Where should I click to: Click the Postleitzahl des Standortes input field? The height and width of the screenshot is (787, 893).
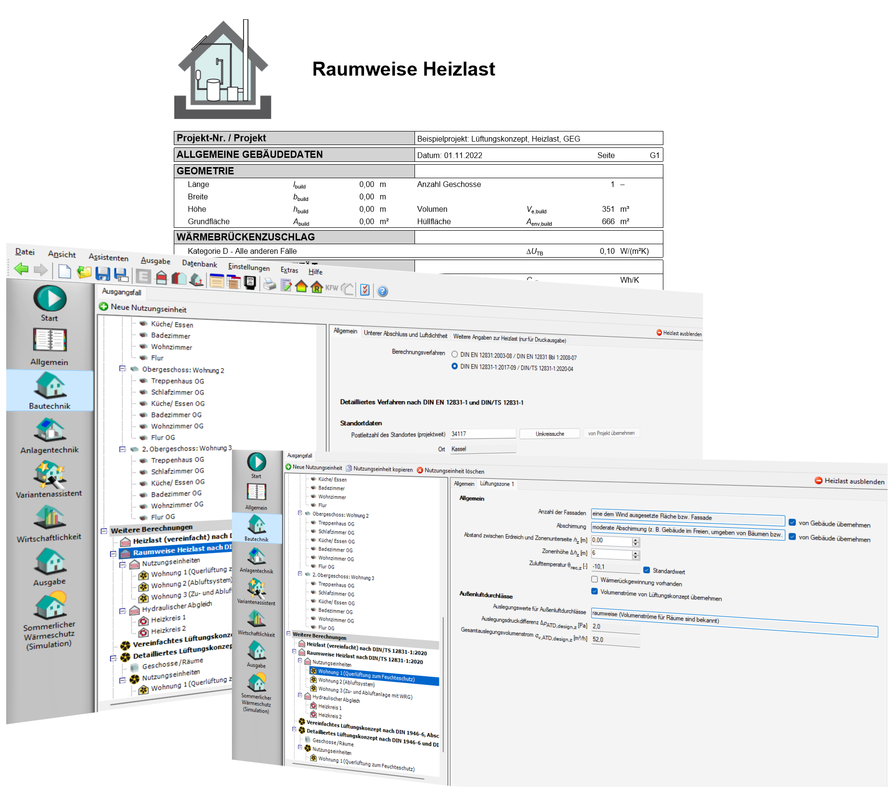(482, 434)
